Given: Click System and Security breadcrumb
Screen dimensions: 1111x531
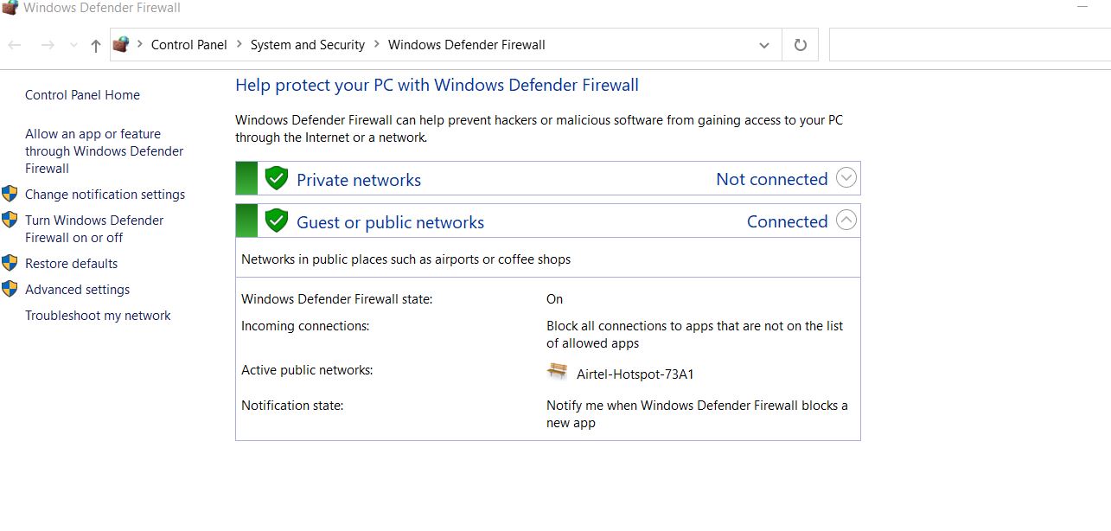Looking at the screenshot, I should pyautogui.click(x=308, y=45).
